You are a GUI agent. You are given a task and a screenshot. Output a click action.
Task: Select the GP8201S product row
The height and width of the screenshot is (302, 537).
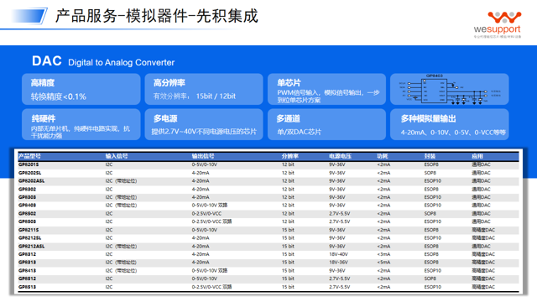[x=268, y=164]
